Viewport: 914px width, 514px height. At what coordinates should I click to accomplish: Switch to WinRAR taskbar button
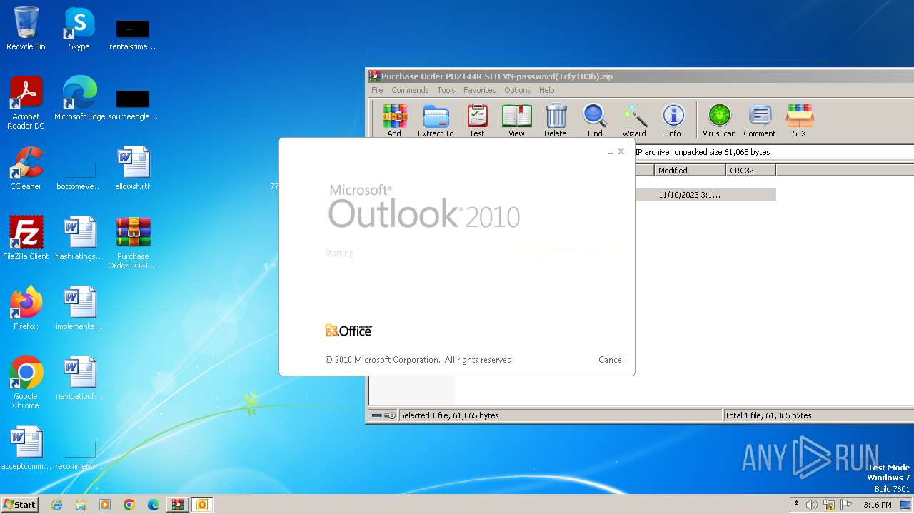[177, 505]
